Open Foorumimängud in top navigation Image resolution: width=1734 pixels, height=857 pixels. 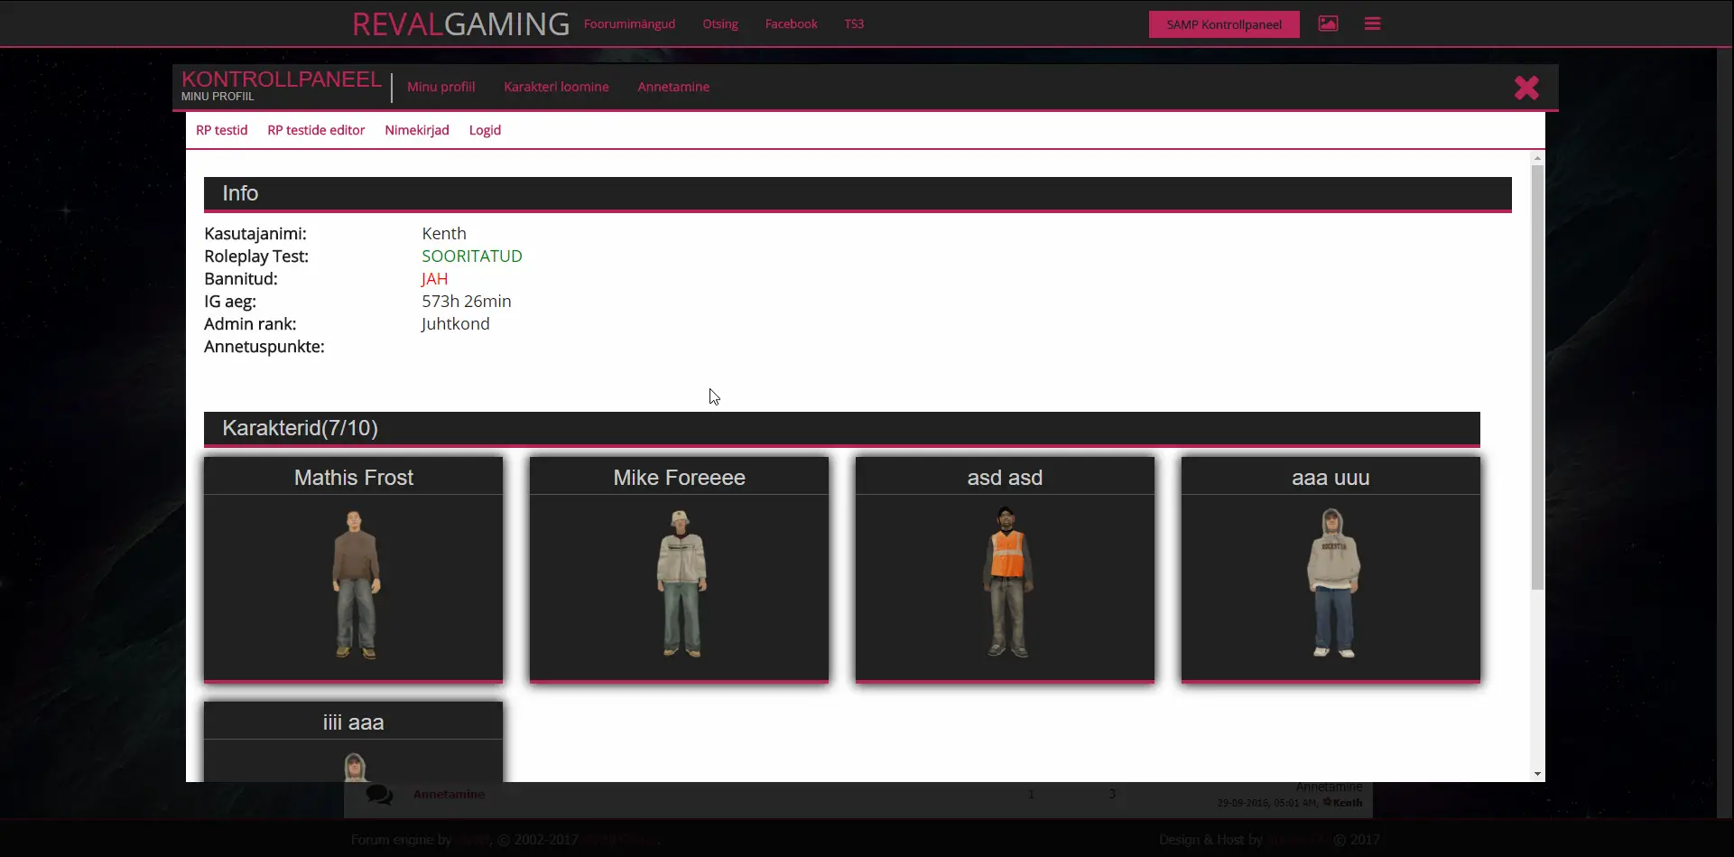pos(629,23)
